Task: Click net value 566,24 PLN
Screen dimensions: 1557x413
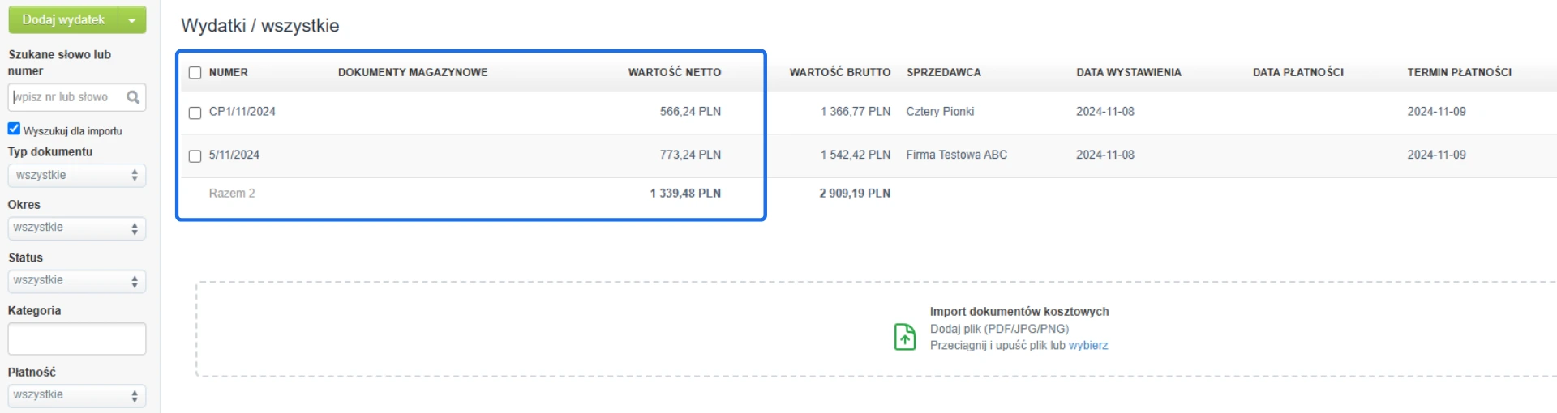Action: click(x=690, y=112)
